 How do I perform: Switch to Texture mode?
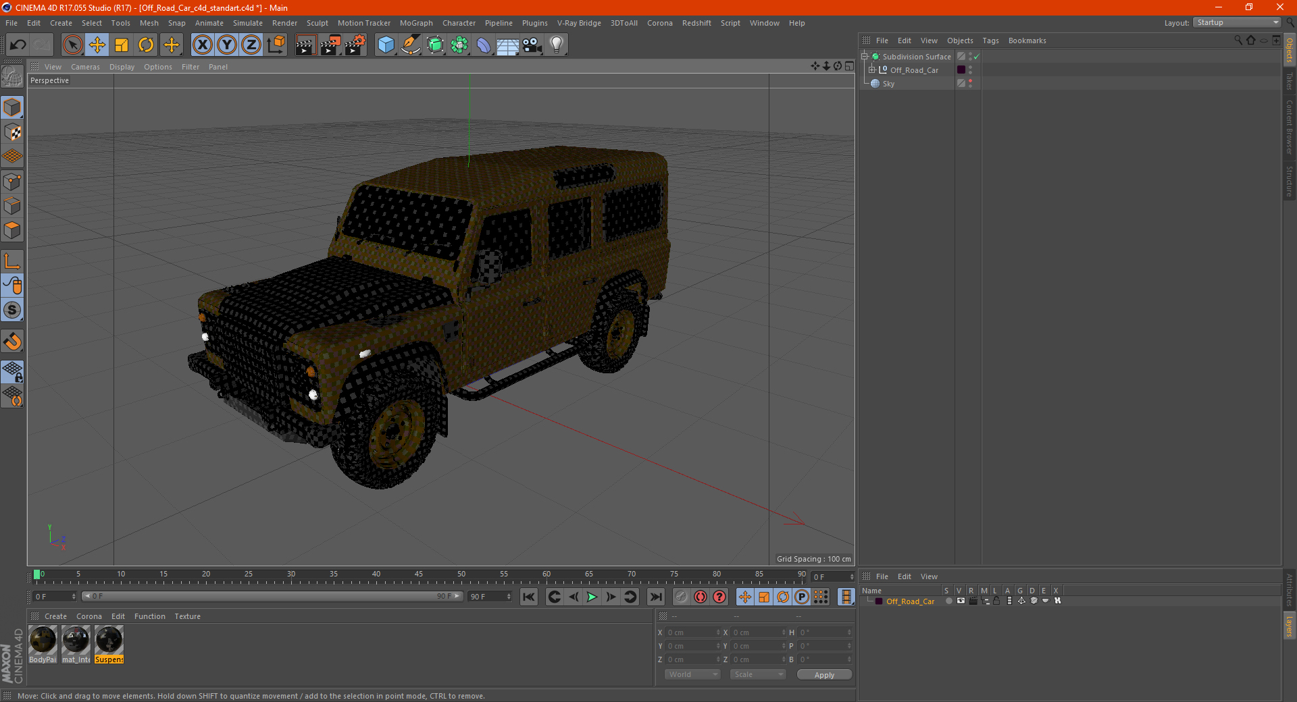(x=13, y=132)
